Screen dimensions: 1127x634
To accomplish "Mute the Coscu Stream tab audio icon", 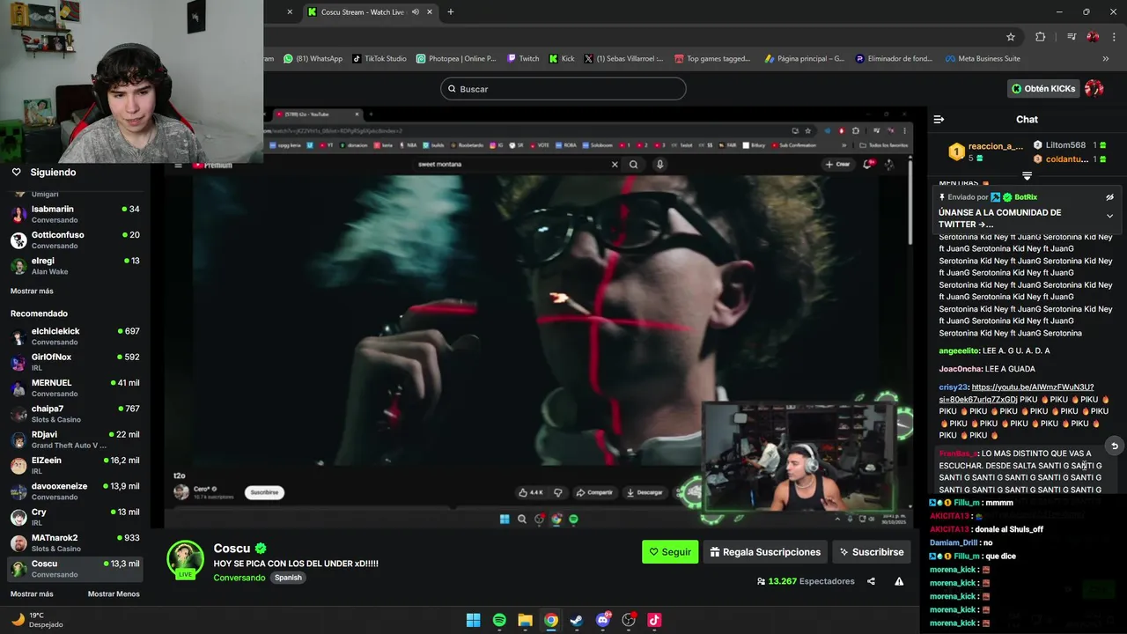I will pyautogui.click(x=414, y=12).
